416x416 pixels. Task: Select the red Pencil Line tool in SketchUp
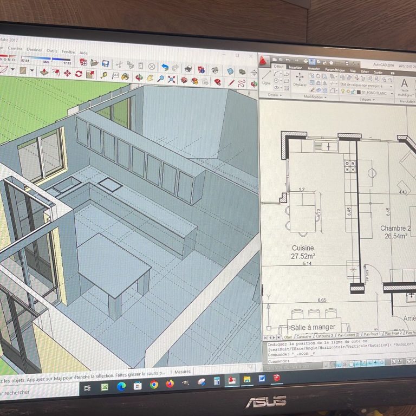click(231, 83)
